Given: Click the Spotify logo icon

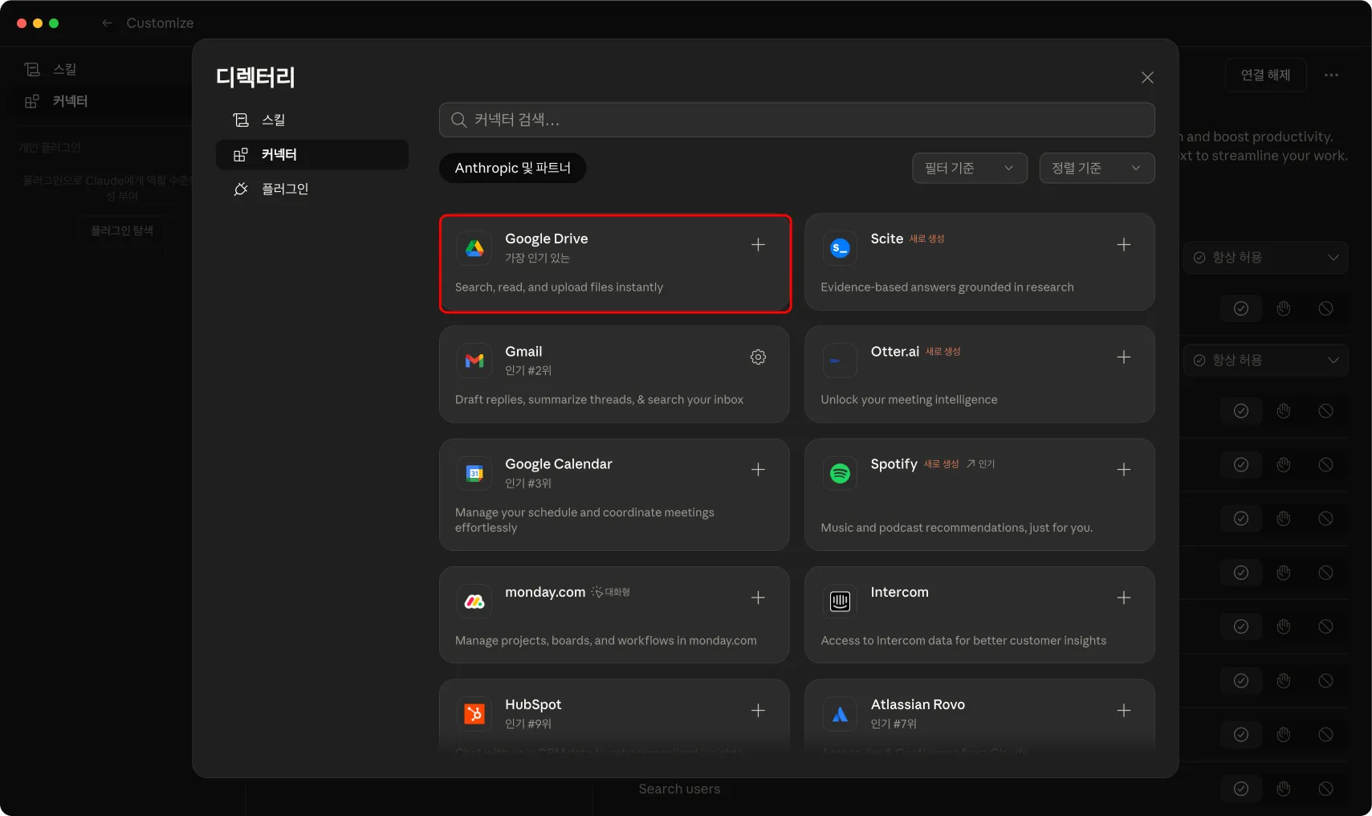Looking at the screenshot, I should (840, 473).
